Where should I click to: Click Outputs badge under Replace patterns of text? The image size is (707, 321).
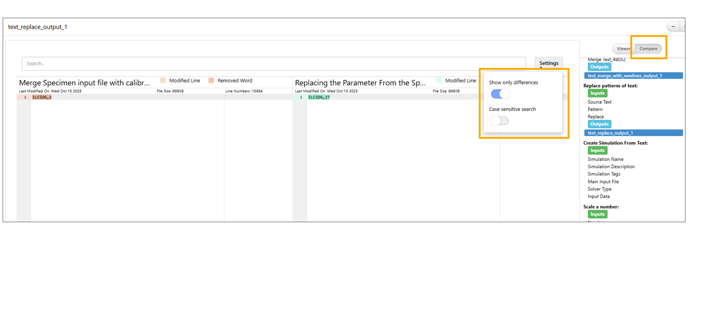(599, 124)
